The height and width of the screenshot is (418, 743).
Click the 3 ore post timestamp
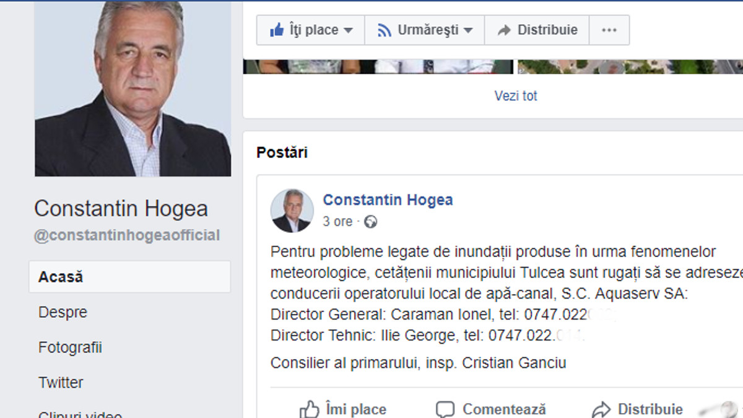[337, 222]
